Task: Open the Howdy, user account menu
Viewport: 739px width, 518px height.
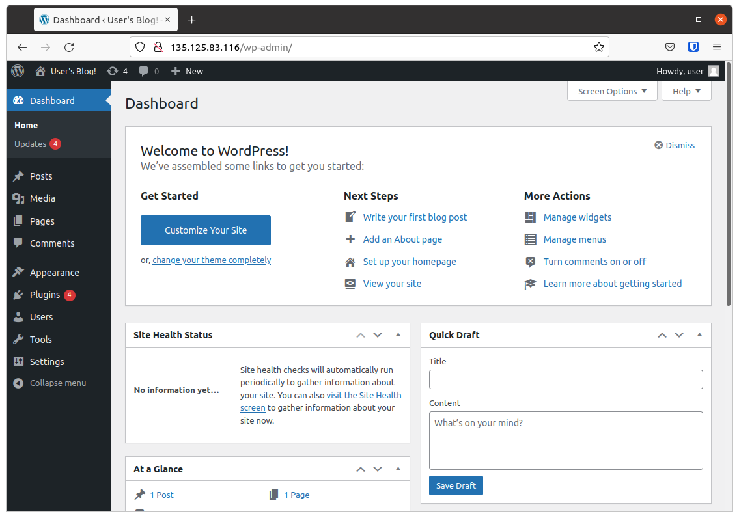Action: 681,71
